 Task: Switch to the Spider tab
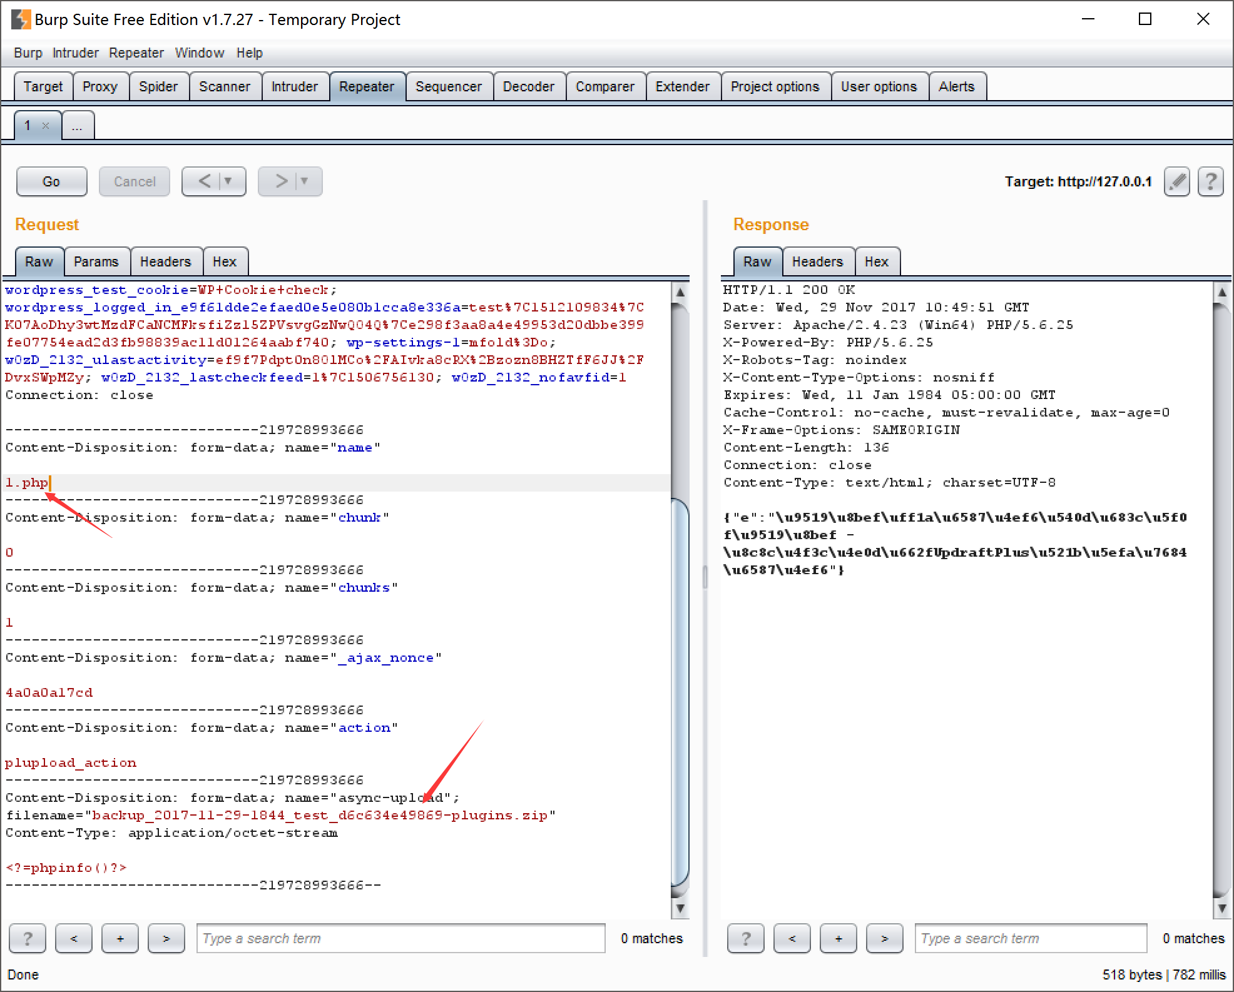[158, 86]
